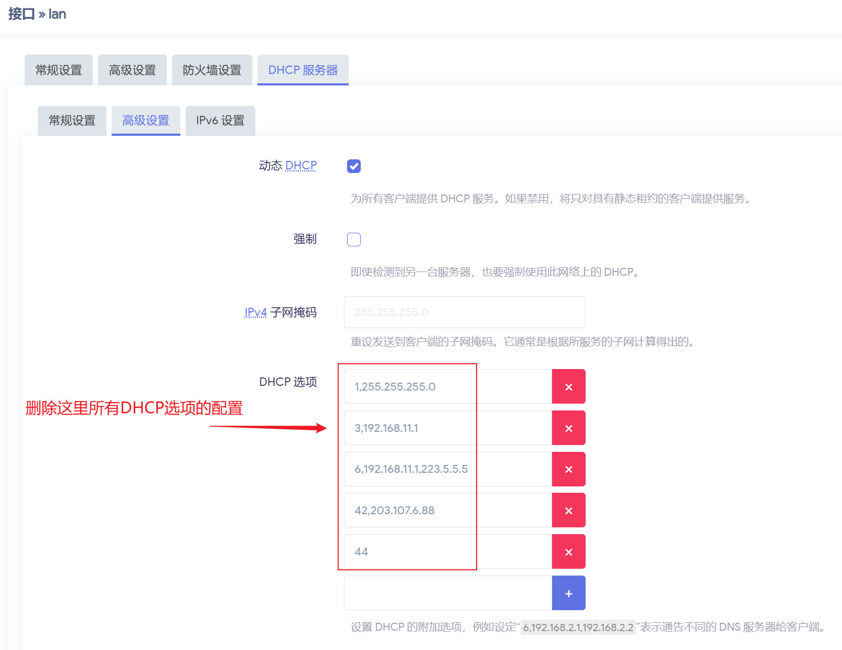Select the 高级设置 sub-tab under DHCP
842x650 pixels.
click(146, 121)
